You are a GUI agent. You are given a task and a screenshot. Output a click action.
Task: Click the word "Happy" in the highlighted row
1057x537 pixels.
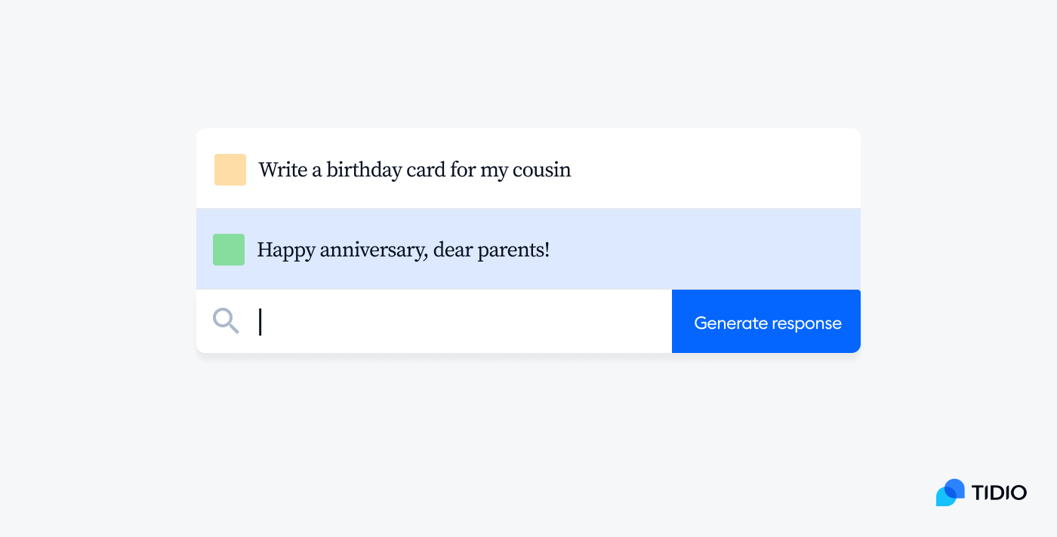[286, 251]
